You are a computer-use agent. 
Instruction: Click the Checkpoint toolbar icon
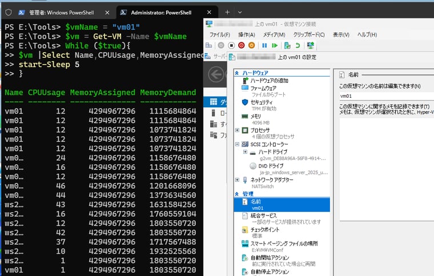(287, 45)
